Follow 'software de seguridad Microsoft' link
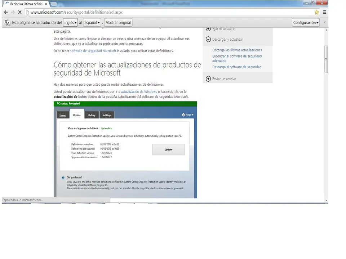 (93, 51)
